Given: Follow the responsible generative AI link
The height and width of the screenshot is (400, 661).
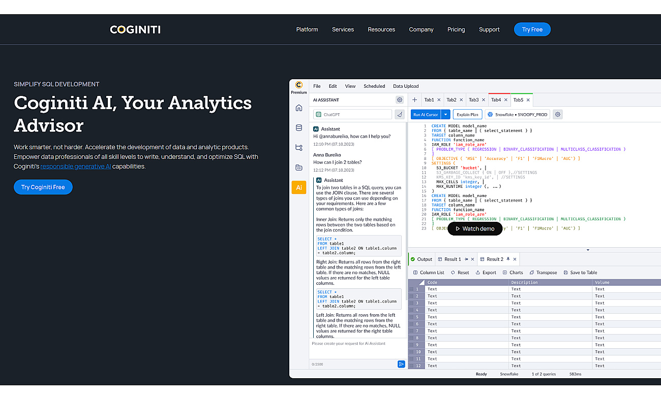Looking at the screenshot, I should coord(76,166).
